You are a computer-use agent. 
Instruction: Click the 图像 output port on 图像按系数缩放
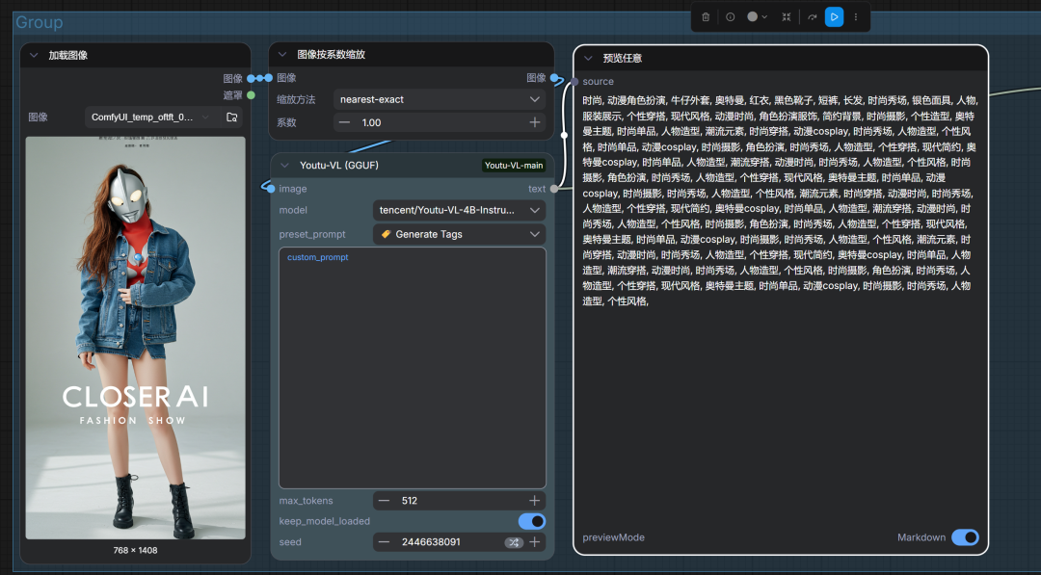[553, 78]
